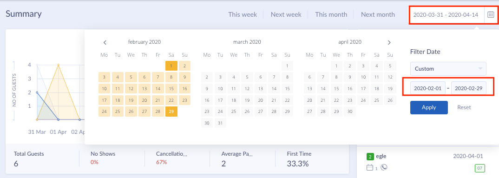Click the First Time 33.3% stat
The width and height of the screenshot is (499, 178).
pyautogui.click(x=297, y=164)
